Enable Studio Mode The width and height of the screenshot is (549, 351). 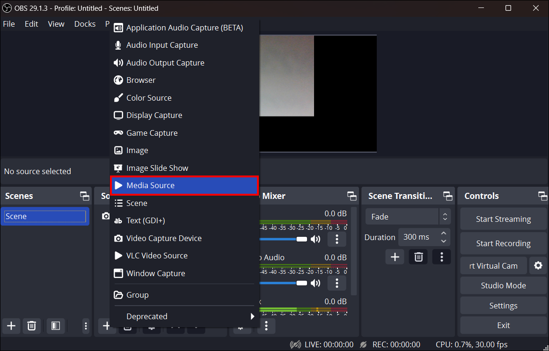click(x=503, y=285)
